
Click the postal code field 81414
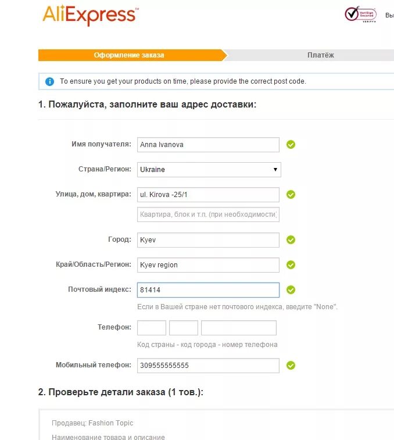(208, 290)
